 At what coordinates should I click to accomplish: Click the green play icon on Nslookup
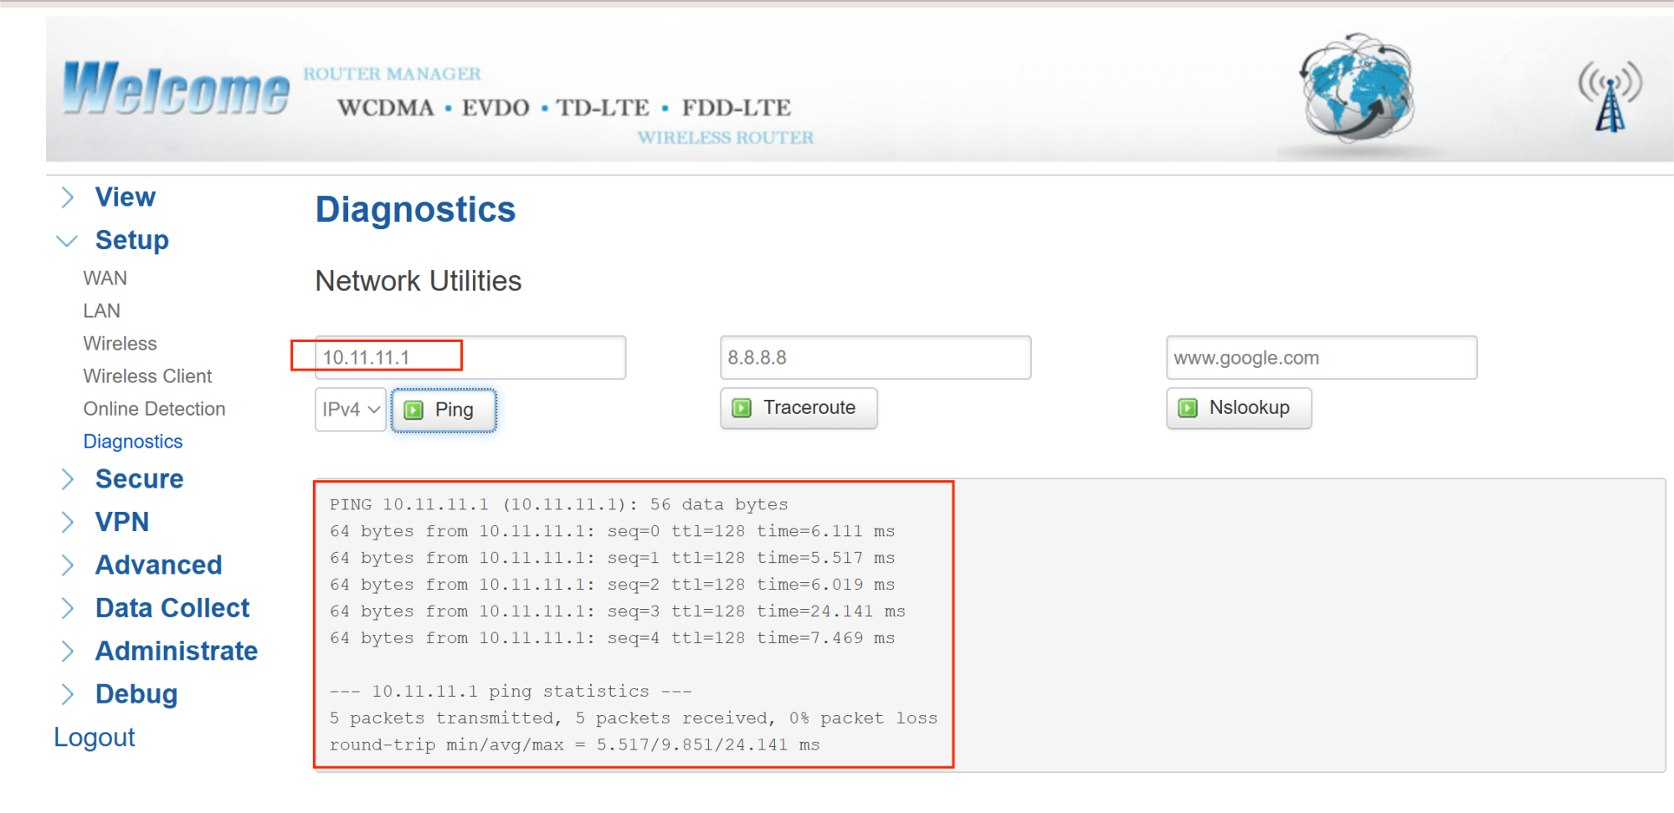pos(1188,408)
